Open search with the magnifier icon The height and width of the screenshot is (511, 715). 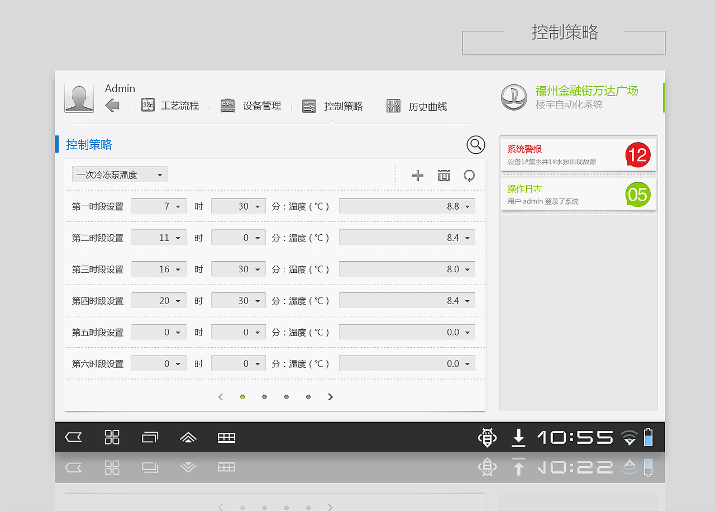click(476, 145)
